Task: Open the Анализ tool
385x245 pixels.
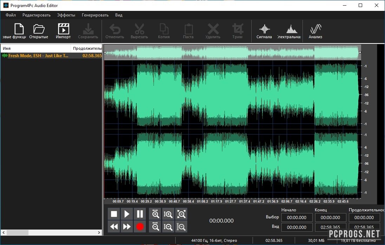Action: coord(315,31)
